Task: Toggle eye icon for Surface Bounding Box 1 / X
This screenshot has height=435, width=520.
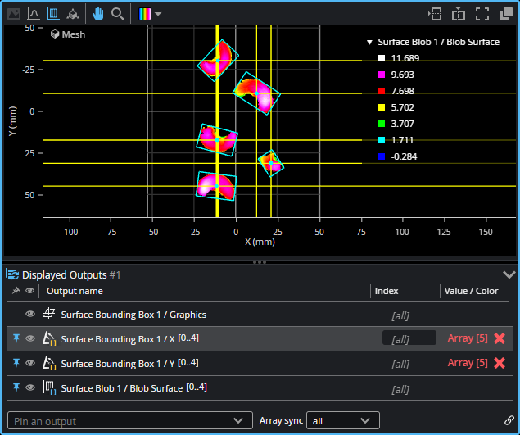Action: [30, 338]
